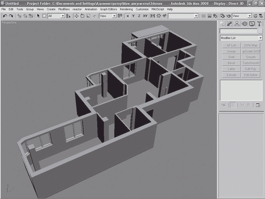
Task: Toggle restrict to XY plane button
Action: click(145, 16)
